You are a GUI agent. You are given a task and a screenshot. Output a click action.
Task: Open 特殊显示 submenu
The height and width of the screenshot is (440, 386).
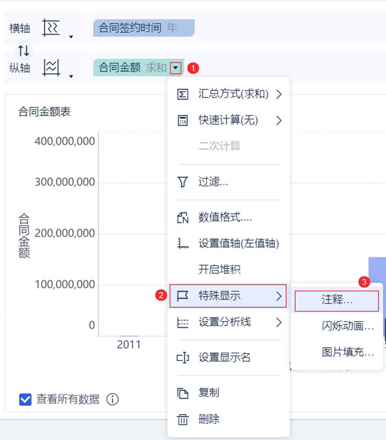[228, 296]
